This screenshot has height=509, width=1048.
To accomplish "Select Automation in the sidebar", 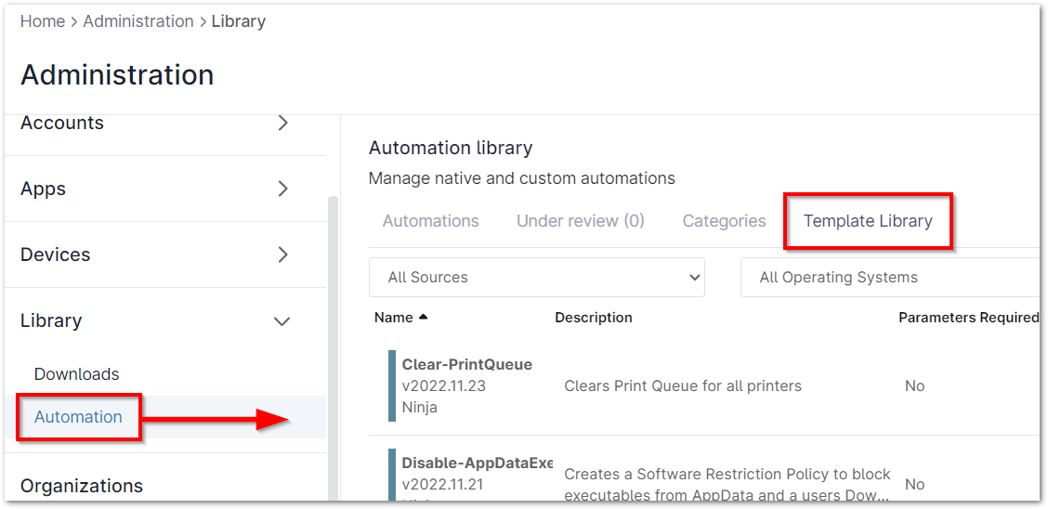I will [78, 417].
